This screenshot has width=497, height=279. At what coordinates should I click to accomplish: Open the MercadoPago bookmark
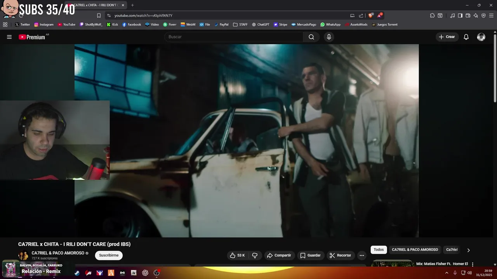coord(304,24)
